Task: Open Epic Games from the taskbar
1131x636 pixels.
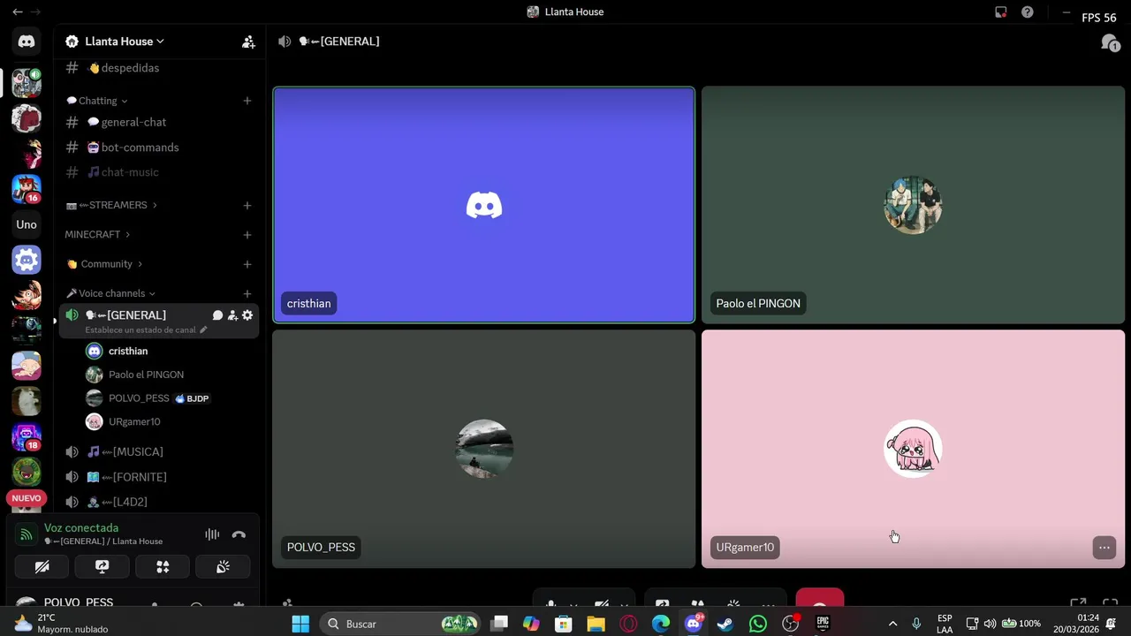Action: (823, 624)
